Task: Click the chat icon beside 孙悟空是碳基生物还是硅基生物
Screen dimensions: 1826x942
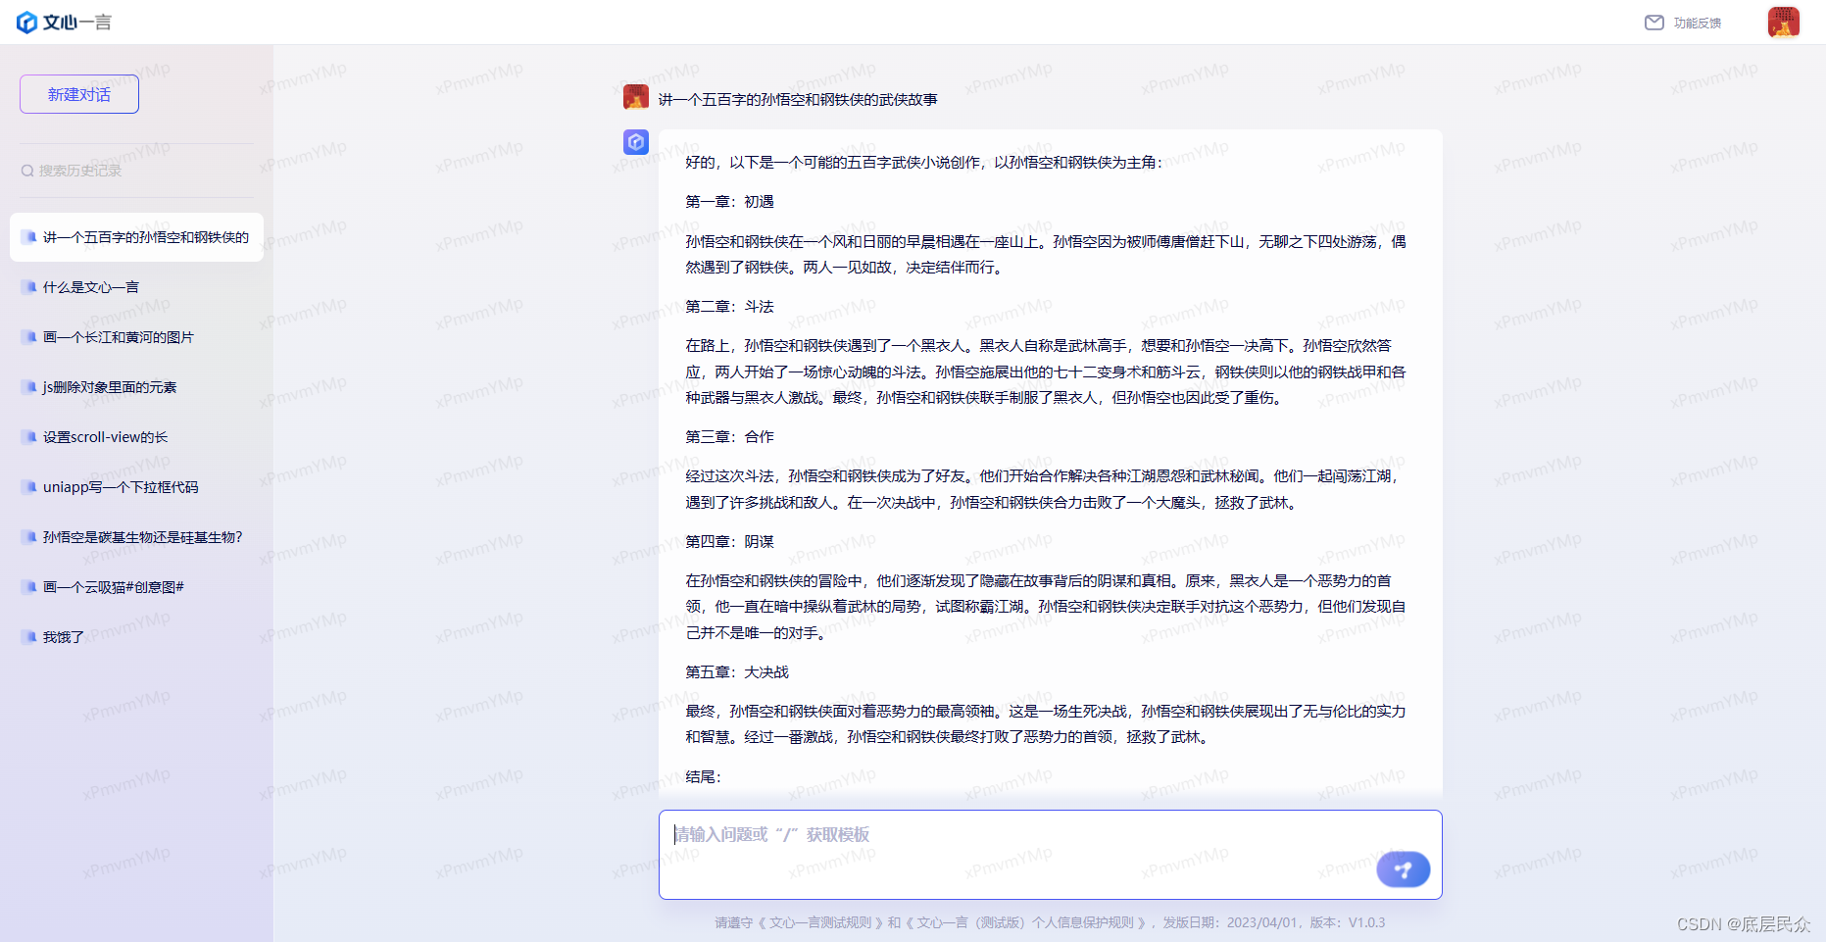Action: (x=30, y=537)
